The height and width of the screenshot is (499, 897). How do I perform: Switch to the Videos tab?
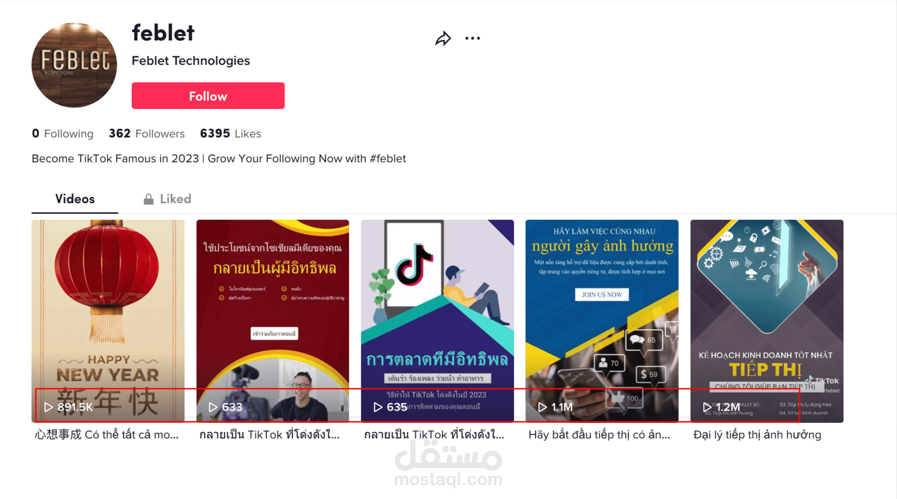coord(75,199)
